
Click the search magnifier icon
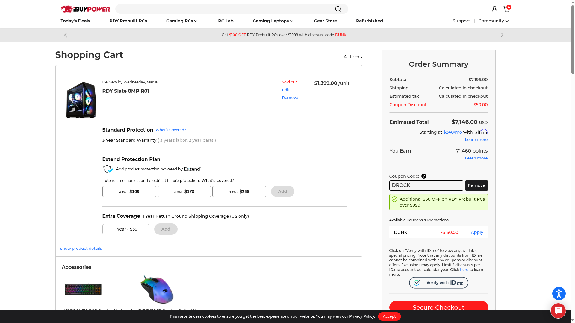pos(338,9)
